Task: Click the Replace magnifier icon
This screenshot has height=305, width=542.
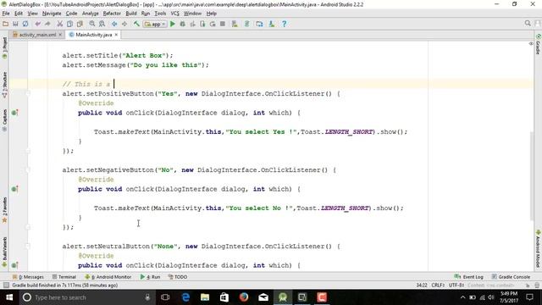Action: (102, 24)
